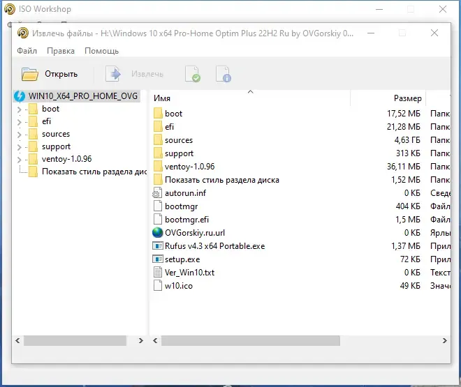The image size is (461, 387).
Task: Select Показать стиль раздела диска list row
Action: point(222,180)
